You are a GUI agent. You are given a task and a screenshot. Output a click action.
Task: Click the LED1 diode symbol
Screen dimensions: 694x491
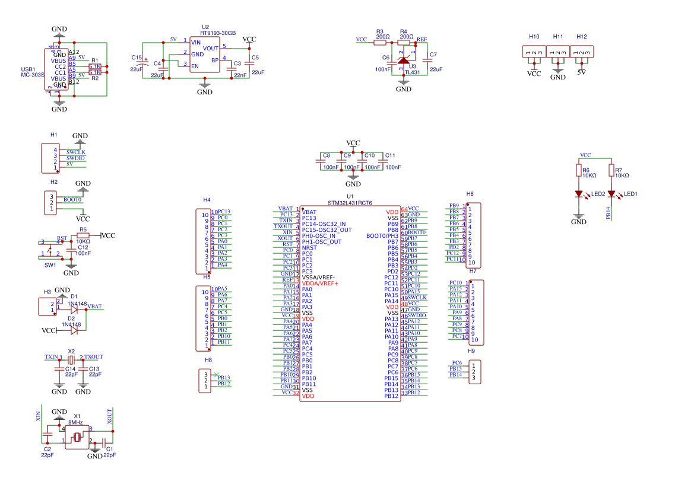click(611, 194)
